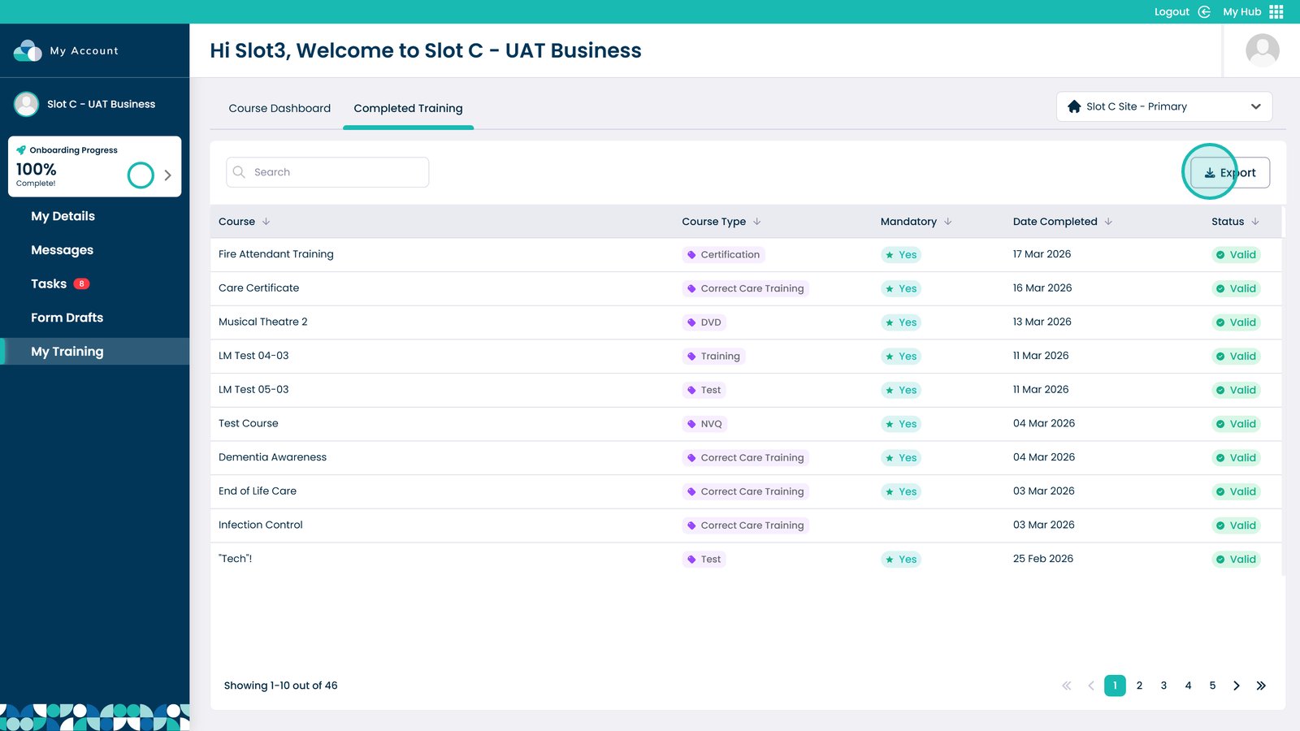Open the Slot C Site dropdown
The image size is (1300, 731).
coord(1163,106)
